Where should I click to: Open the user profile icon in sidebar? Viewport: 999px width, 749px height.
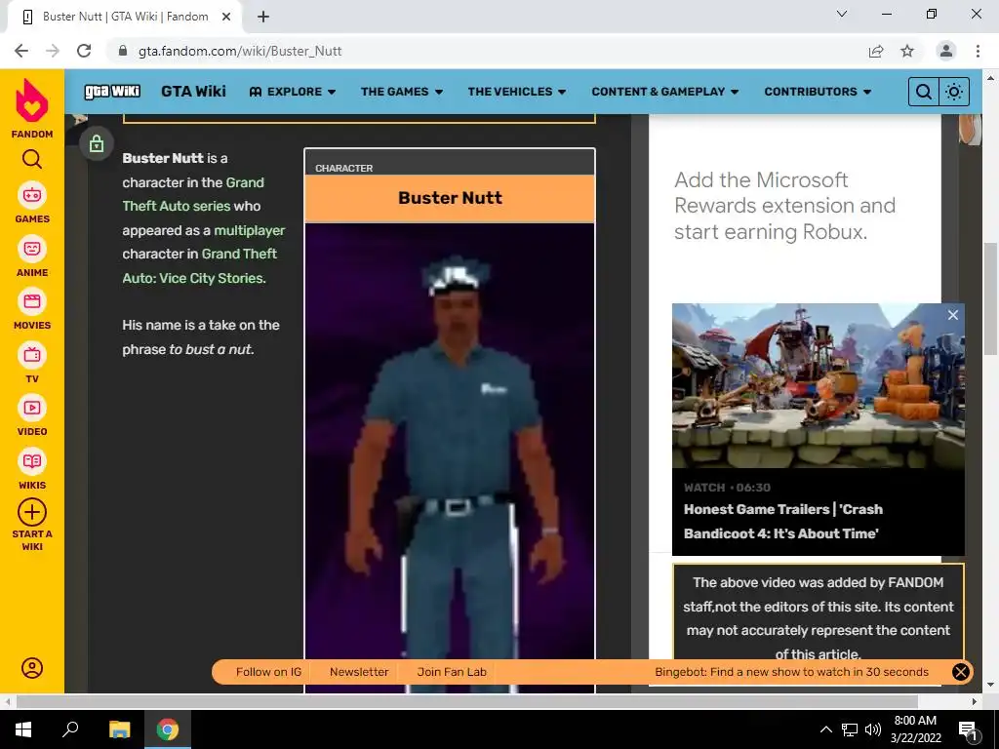[32, 667]
